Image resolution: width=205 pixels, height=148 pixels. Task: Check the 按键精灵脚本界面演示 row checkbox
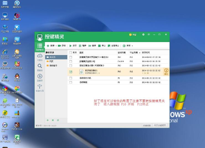coord(71,57)
